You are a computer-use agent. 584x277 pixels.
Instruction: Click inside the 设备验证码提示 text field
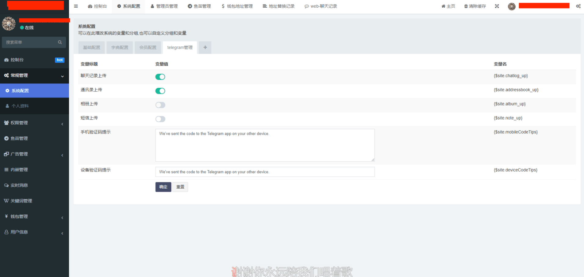265,172
